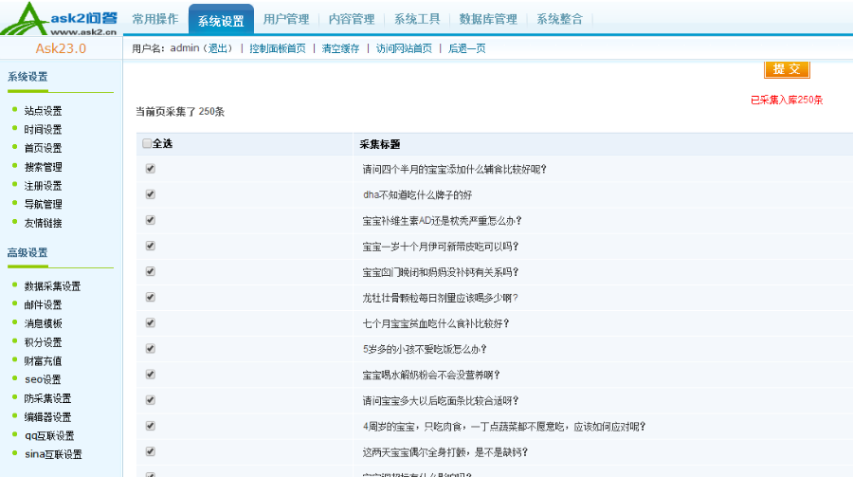Click the title 宝宝补维生素AD还是枕秃严重怎么办
The width and height of the screenshot is (853, 477).
coord(442,221)
